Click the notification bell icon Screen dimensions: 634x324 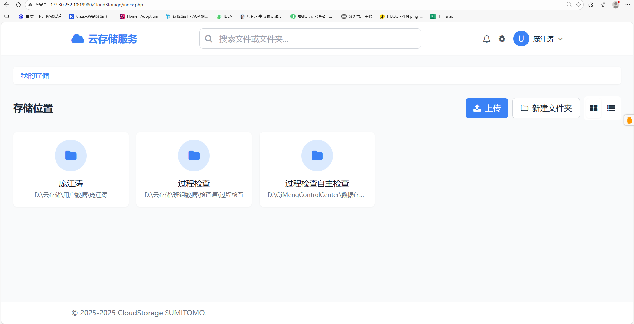tap(486, 39)
